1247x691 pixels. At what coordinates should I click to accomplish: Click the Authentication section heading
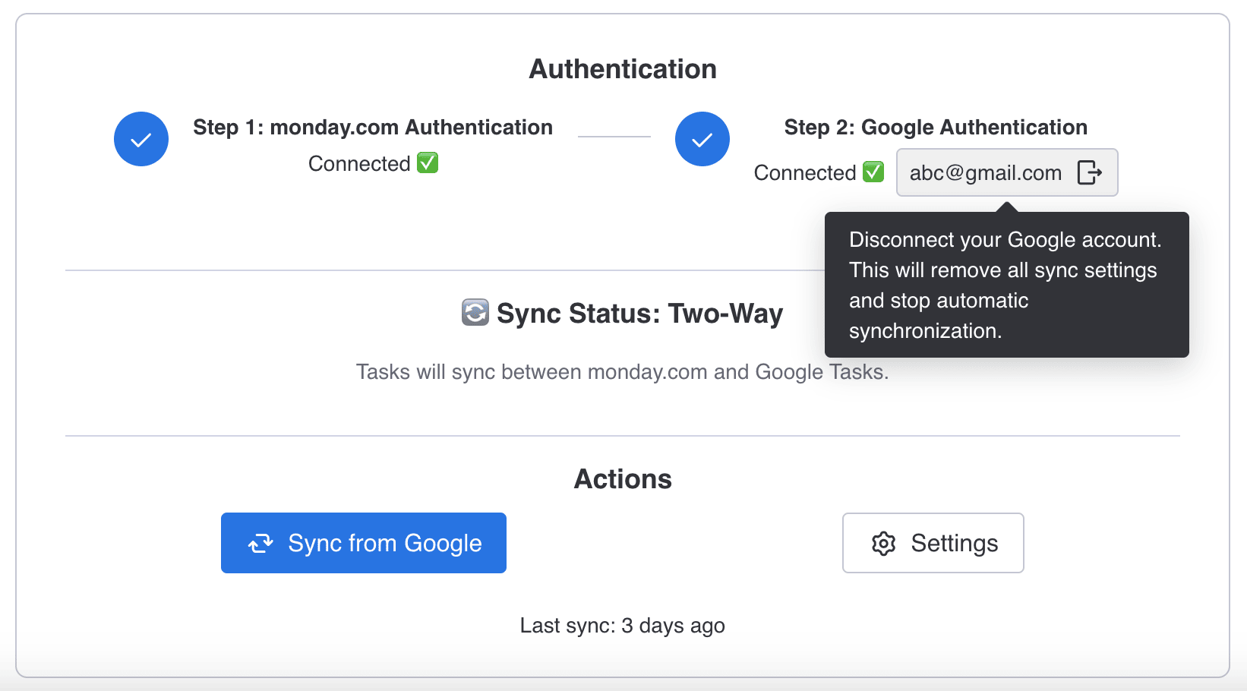[x=622, y=69]
